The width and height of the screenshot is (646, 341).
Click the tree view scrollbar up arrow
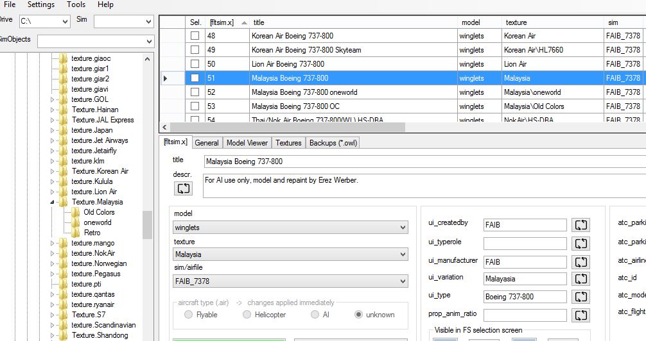[x=148, y=59]
